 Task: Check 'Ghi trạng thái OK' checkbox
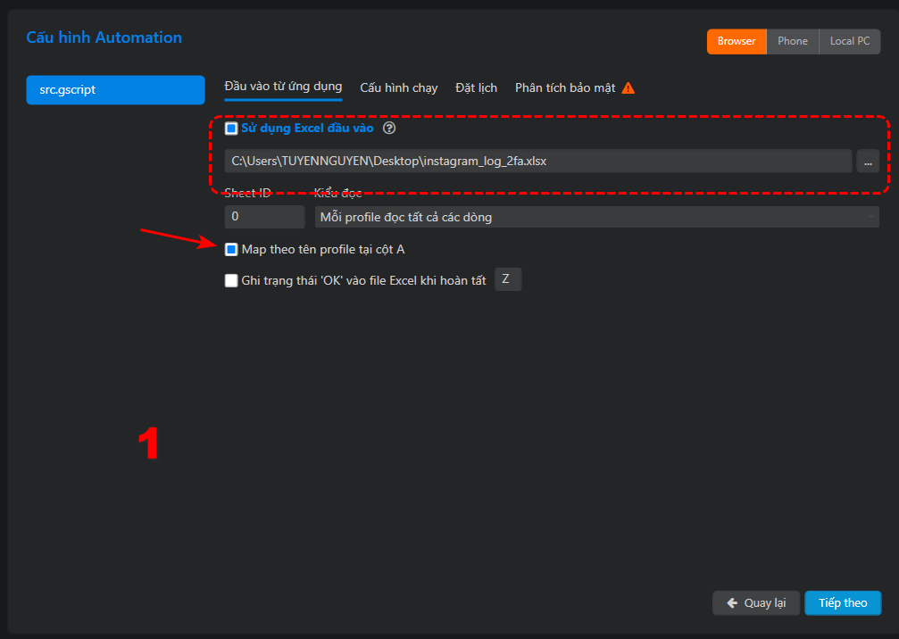point(231,280)
